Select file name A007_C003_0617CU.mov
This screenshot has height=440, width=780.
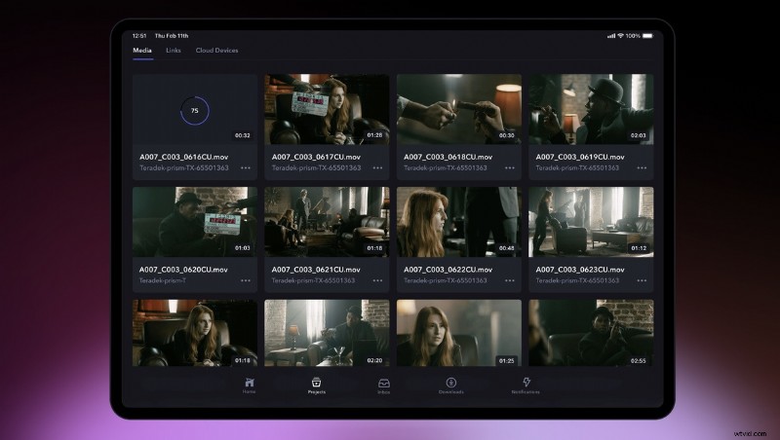[316, 157]
